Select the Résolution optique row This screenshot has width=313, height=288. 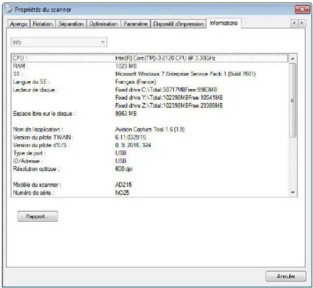click(x=150, y=169)
